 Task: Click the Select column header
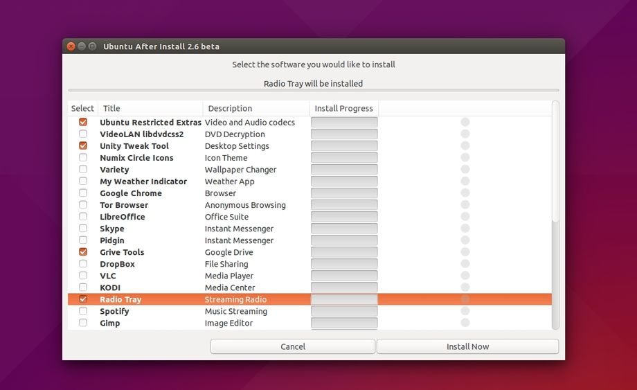point(82,108)
